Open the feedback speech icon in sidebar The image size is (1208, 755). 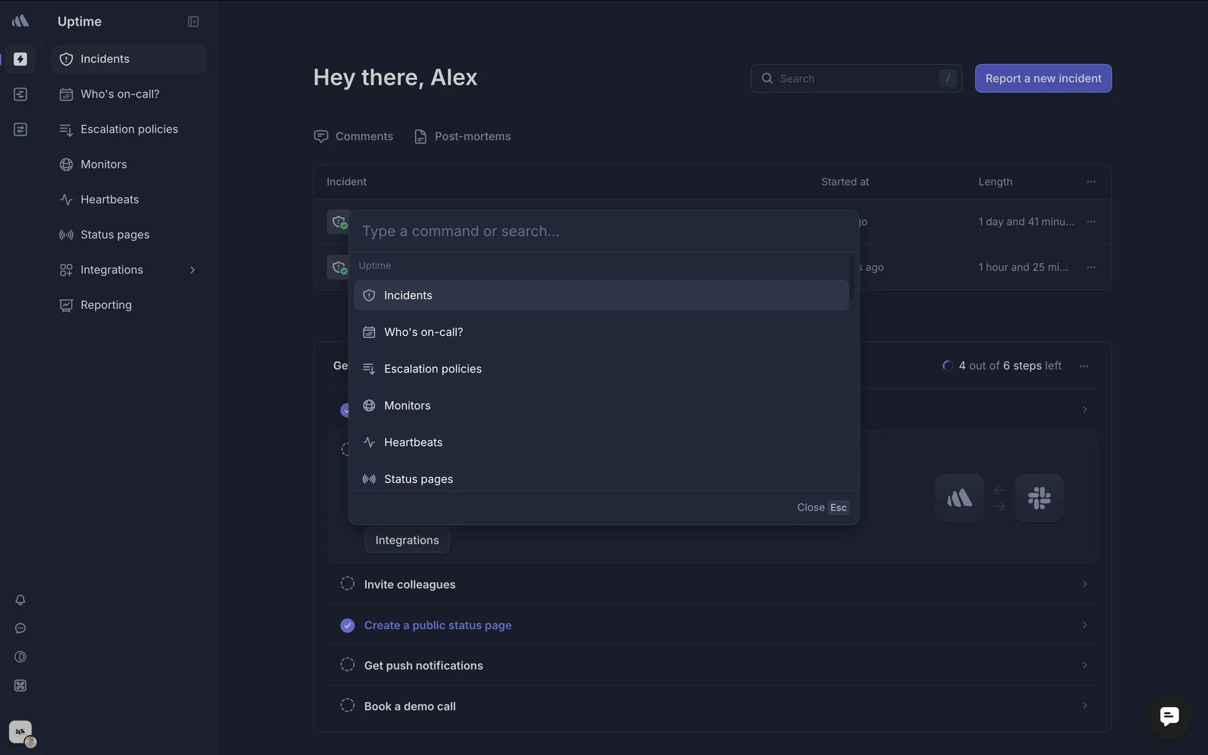pos(20,628)
